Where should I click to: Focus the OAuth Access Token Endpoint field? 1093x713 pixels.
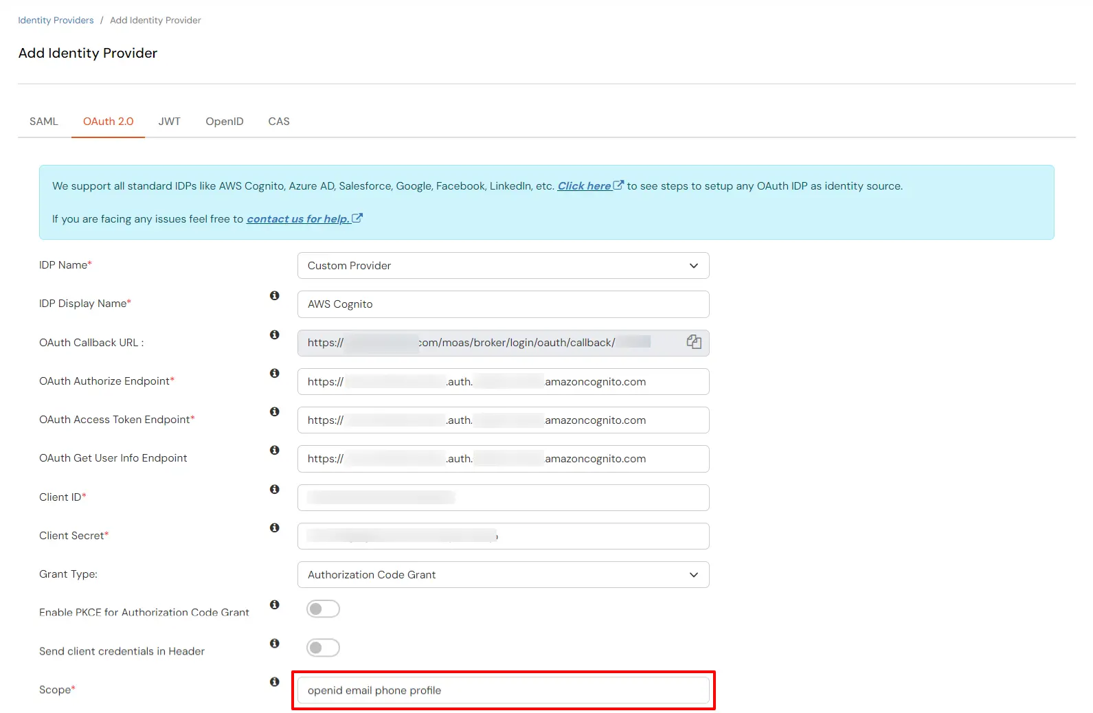[x=503, y=420]
